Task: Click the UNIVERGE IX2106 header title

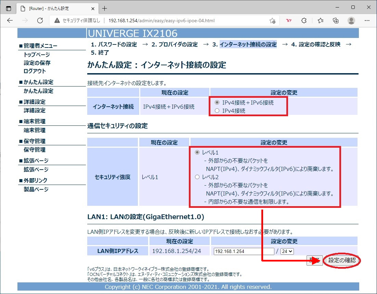Action: 133,34
